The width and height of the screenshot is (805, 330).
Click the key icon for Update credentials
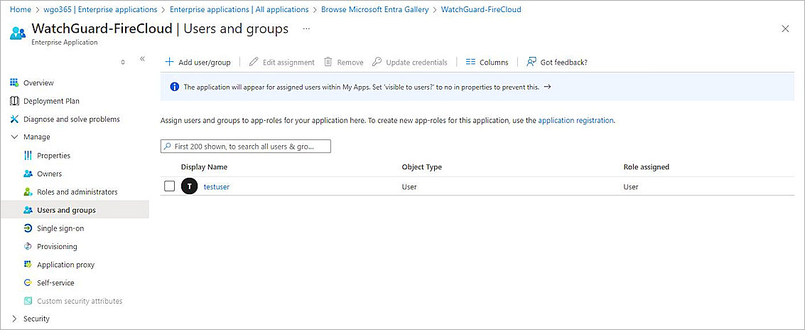[x=377, y=62]
